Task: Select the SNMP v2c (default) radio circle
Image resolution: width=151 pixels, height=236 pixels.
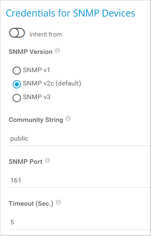Action: 17,84
